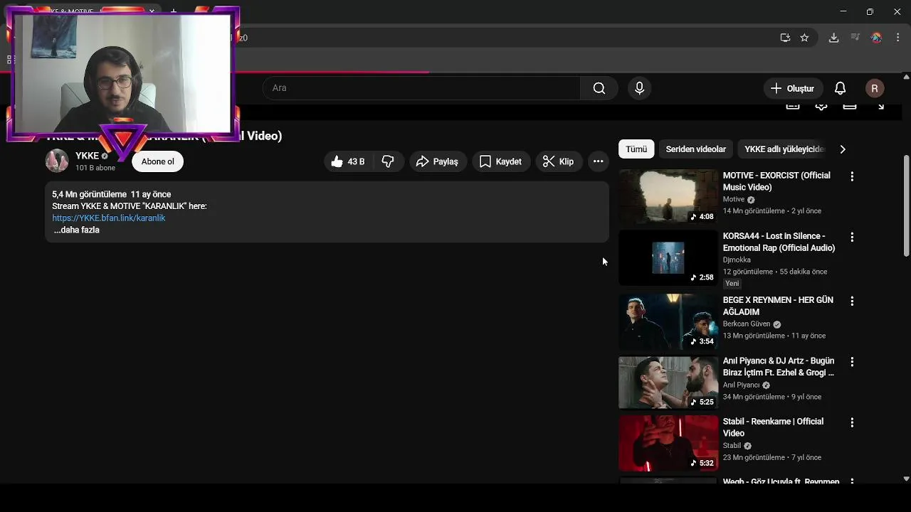The height and width of the screenshot is (512, 911).
Task: Open the notifications bell
Action: (840, 88)
